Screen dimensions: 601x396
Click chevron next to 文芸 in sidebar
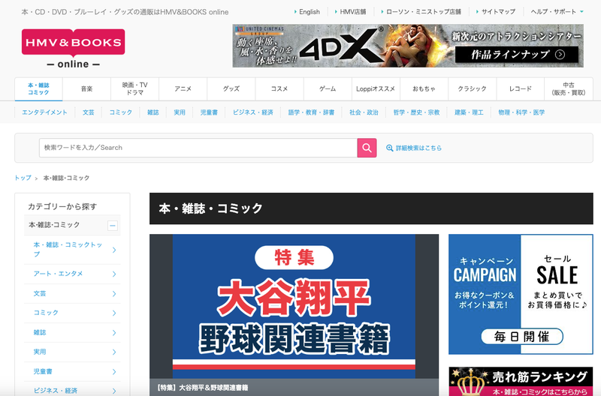pos(114,294)
